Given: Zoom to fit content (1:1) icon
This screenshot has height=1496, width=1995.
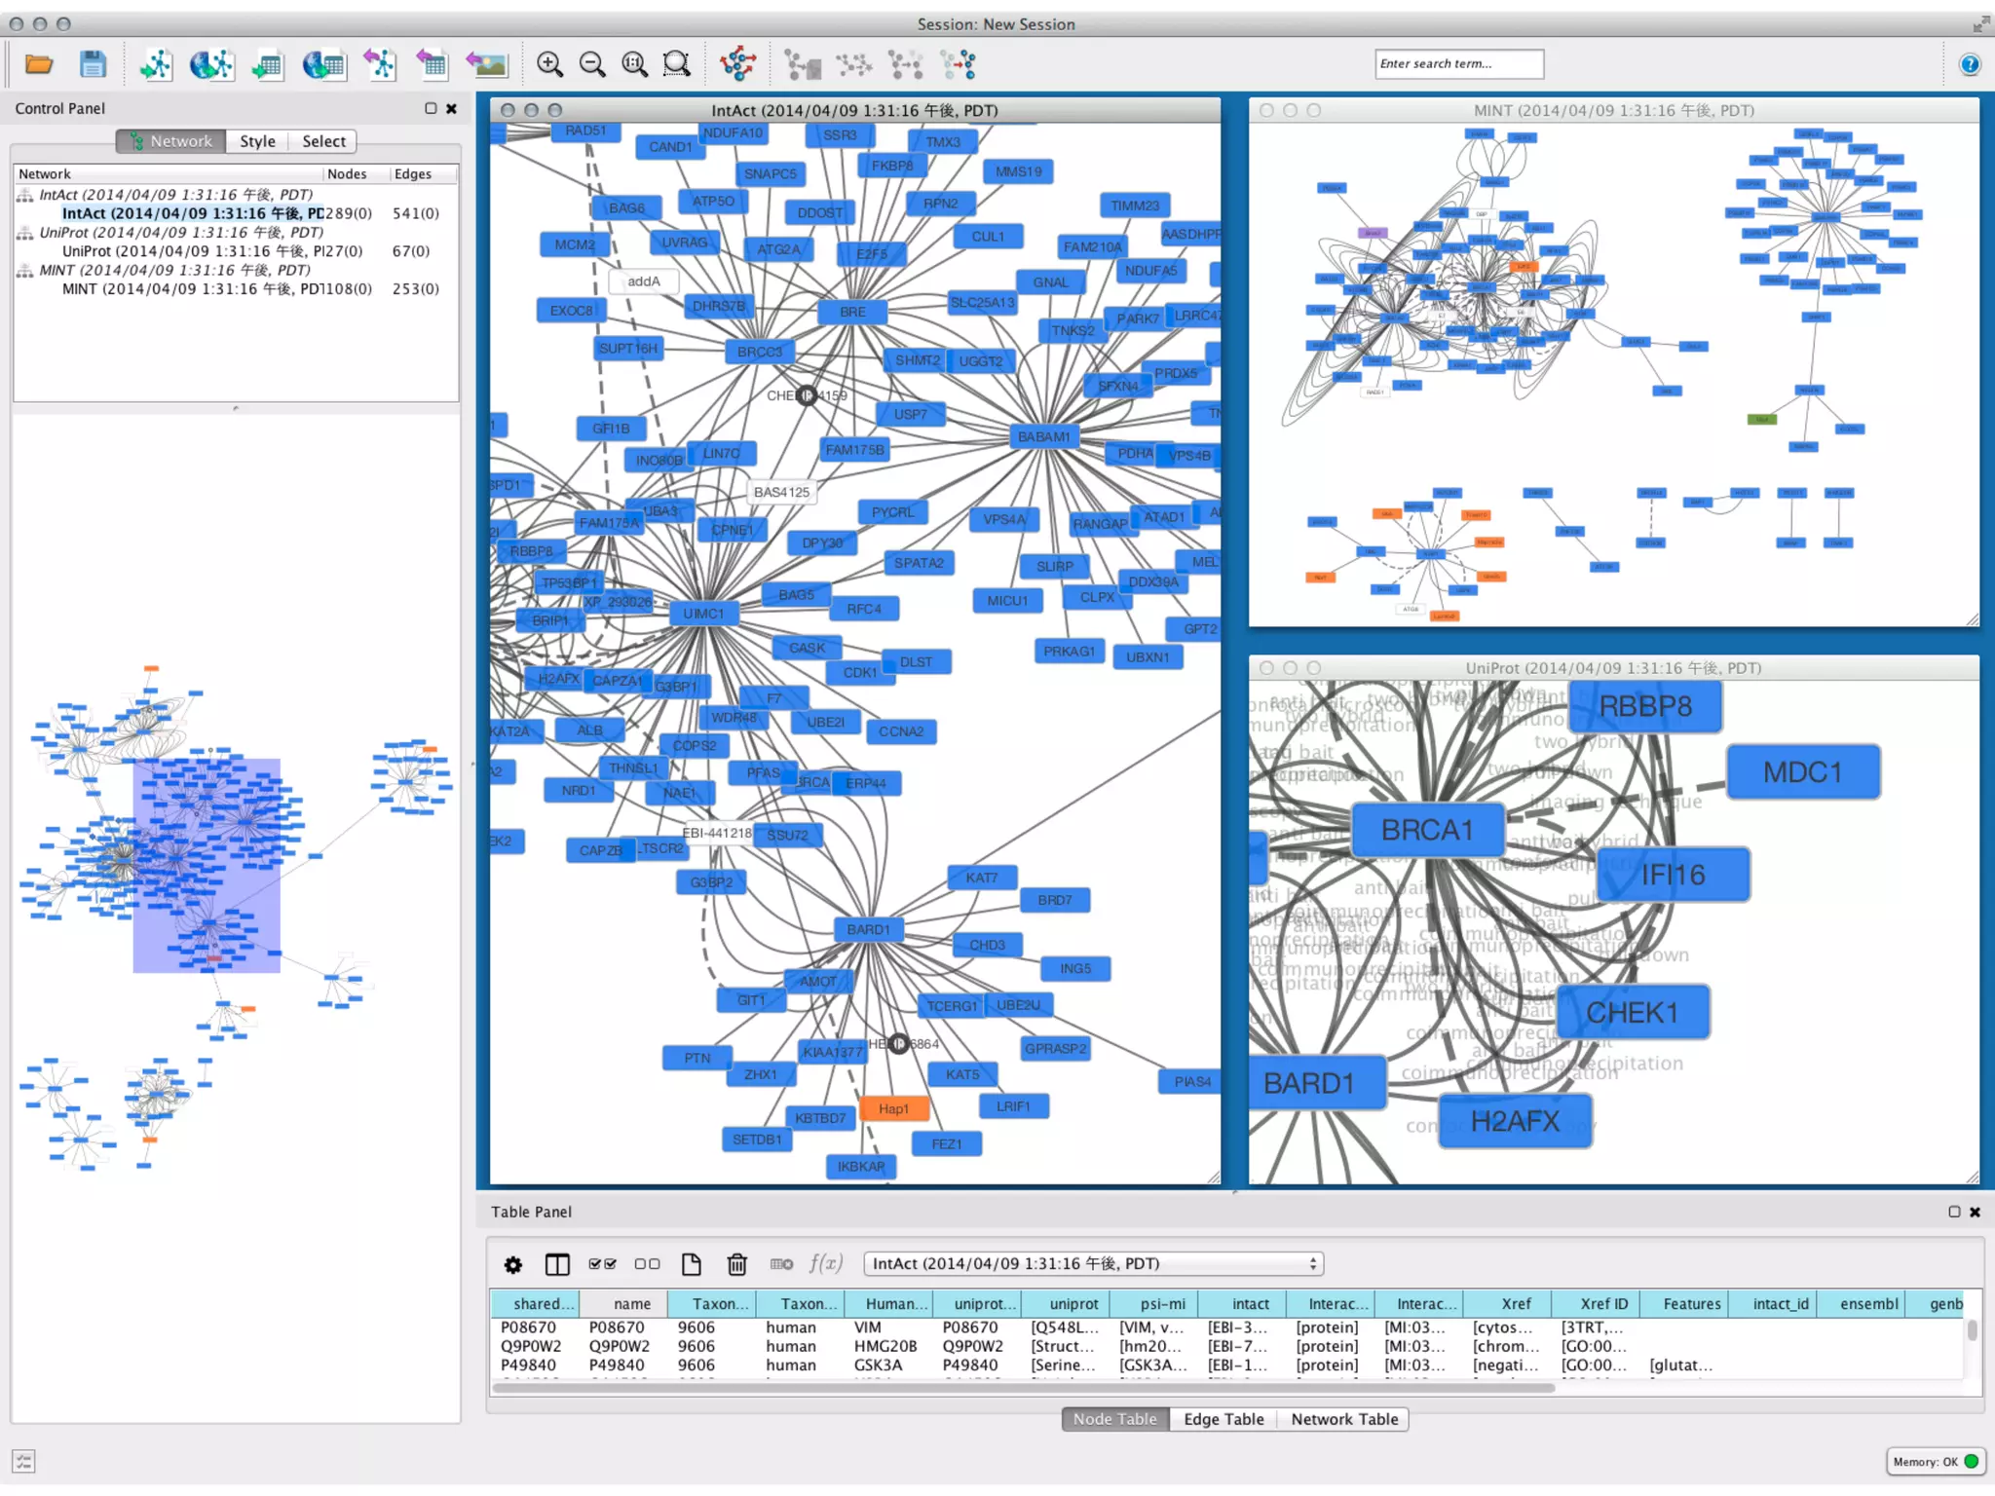Looking at the screenshot, I should click(634, 65).
